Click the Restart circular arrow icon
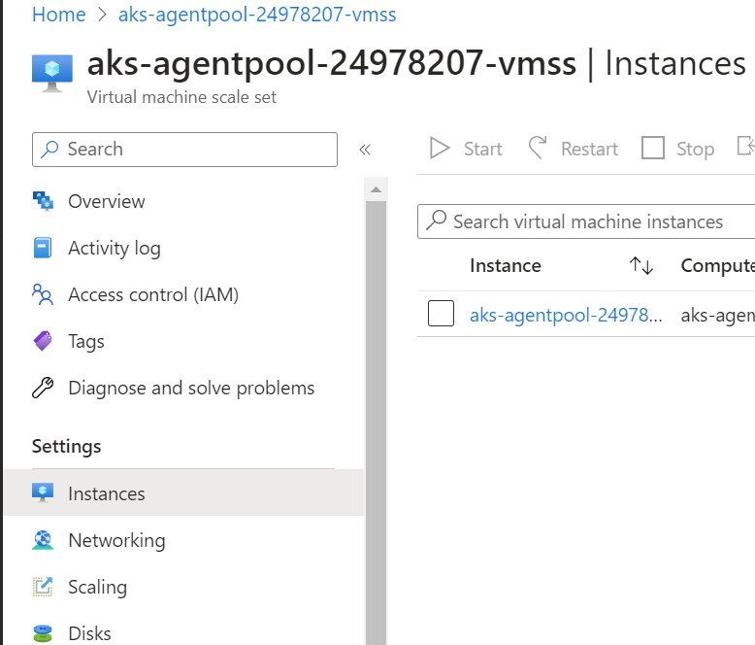755x645 pixels. pyautogui.click(x=538, y=148)
